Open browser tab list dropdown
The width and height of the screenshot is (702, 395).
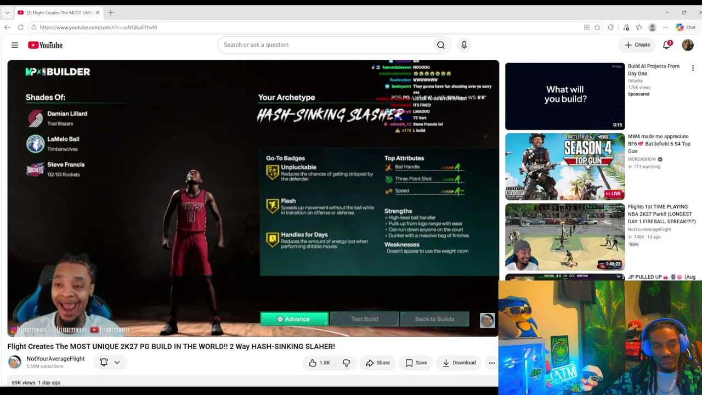(7, 13)
